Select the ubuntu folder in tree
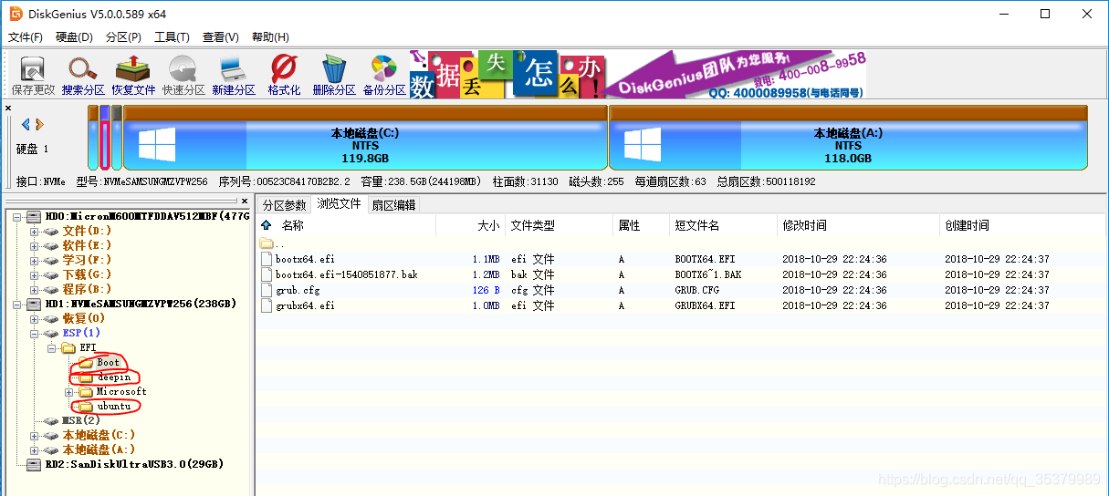 [114, 407]
